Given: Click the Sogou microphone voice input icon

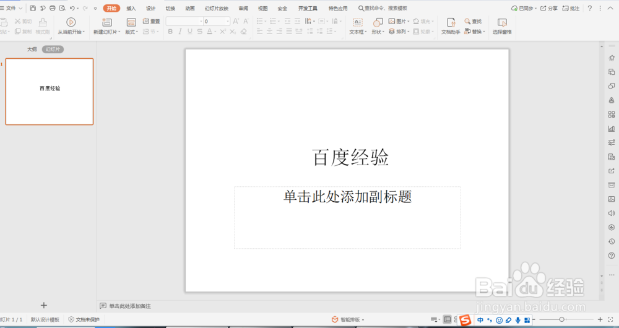Looking at the screenshot, I should (517, 320).
